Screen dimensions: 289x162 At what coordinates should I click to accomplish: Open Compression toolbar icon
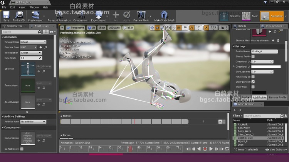click(x=81, y=16)
